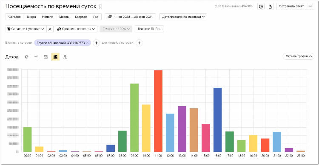Click the green 09:00 bar

tap(134, 118)
